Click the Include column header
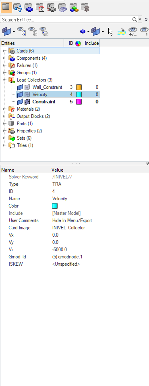The height and width of the screenshot is (386, 149). click(x=92, y=43)
